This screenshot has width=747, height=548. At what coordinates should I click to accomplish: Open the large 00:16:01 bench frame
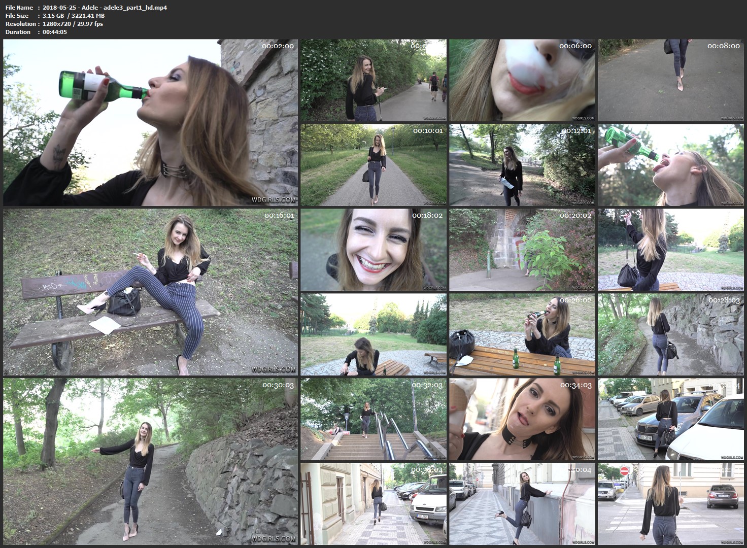click(150, 292)
